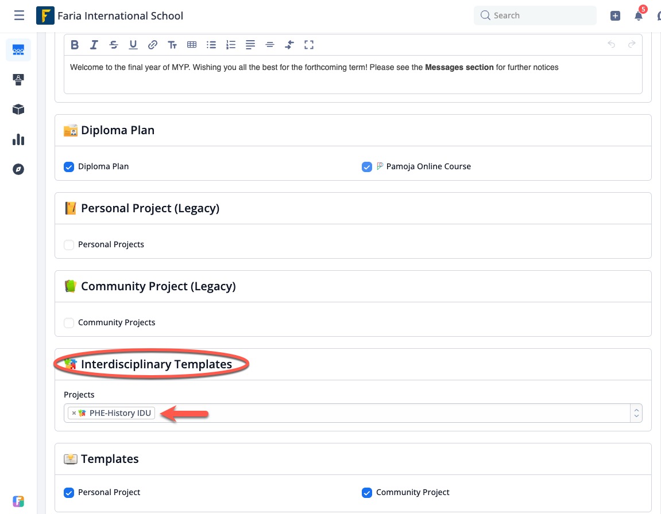The image size is (661, 514).
Task: Open the notifications bell
Action: [639, 16]
